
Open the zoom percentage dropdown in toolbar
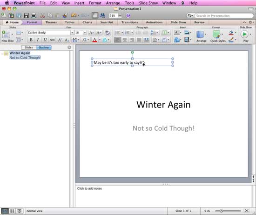(120, 15)
